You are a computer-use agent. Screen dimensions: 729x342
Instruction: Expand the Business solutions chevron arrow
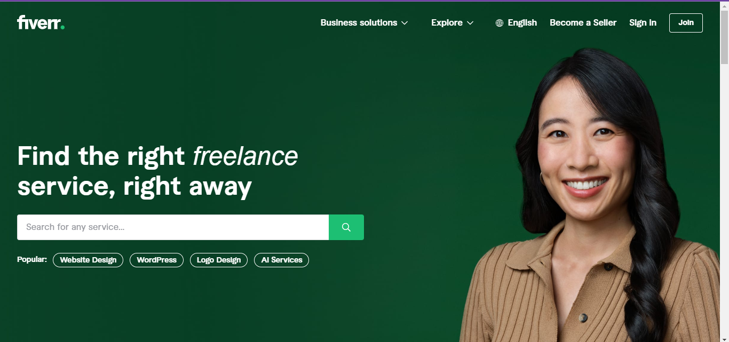click(405, 23)
